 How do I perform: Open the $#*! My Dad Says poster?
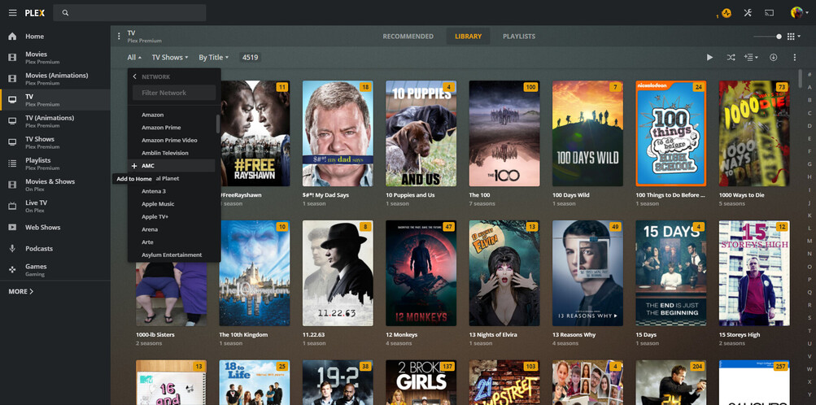click(338, 133)
